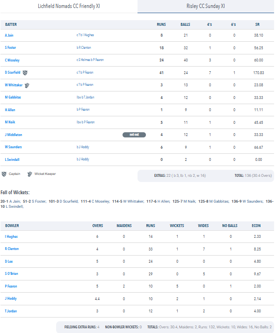Open C Moseley player link

pyautogui.click(x=12, y=60)
